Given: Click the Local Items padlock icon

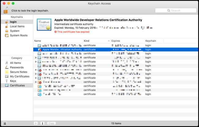Looking at the screenshot, I should pyautogui.click(x=7, y=26).
